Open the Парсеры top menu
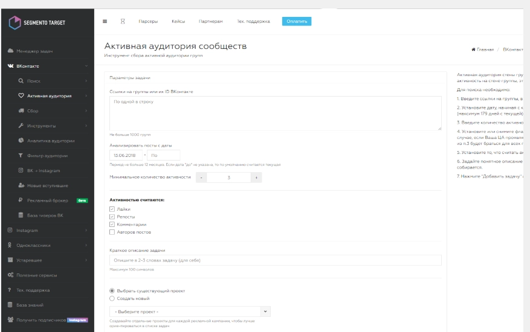The image size is (530, 332). (x=148, y=21)
